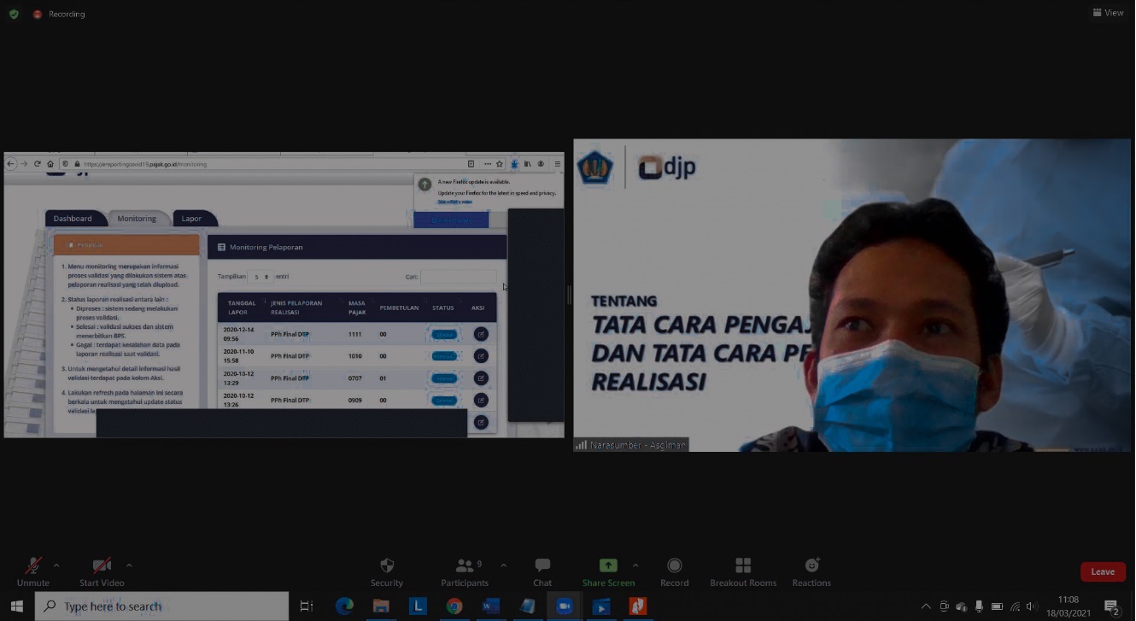Toggle meeting recording with Record
The width and height of the screenshot is (1136, 621).
tap(674, 571)
